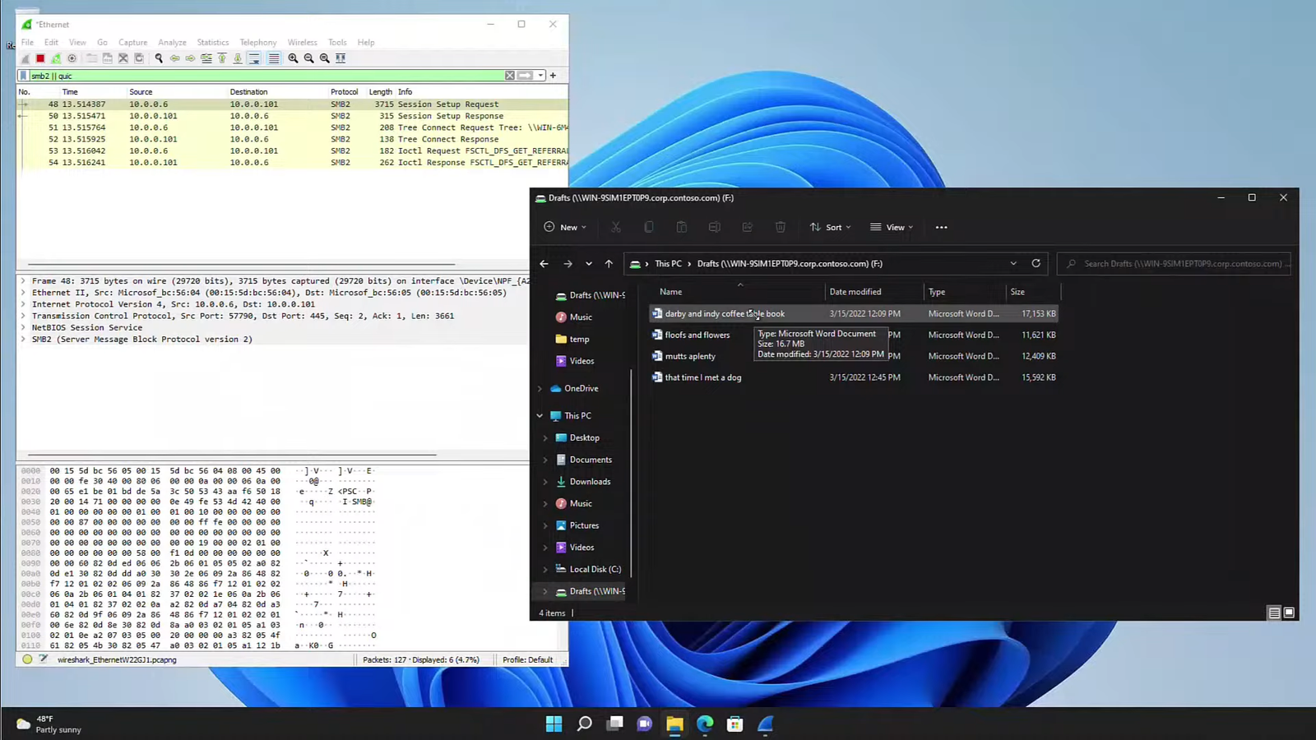Image resolution: width=1316 pixels, height=740 pixels.
Task: Toggle packet list colorization
Action: pyautogui.click(x=275, y=58)
